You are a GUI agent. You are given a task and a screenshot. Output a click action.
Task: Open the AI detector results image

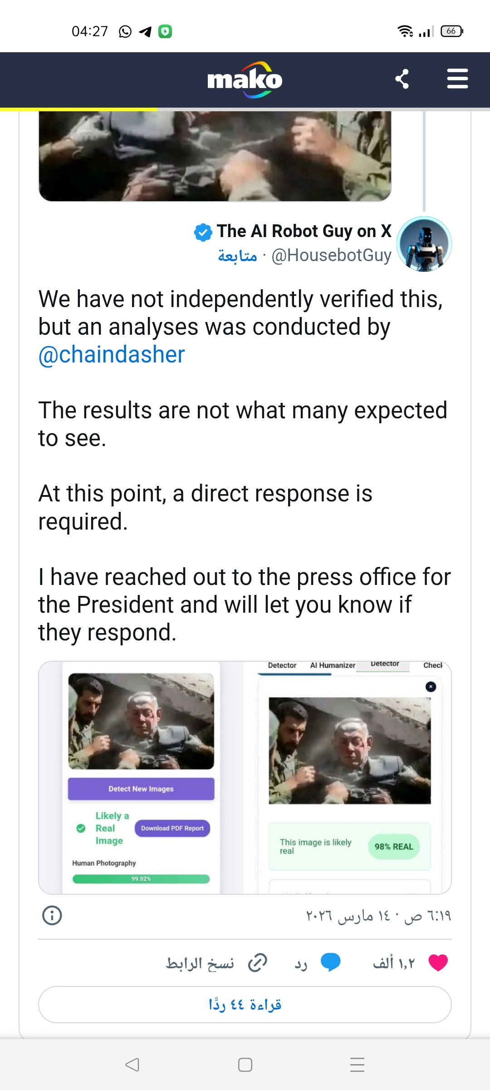[245, 778]
